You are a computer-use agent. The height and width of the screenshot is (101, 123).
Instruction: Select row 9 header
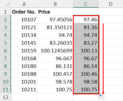point(5,74)
